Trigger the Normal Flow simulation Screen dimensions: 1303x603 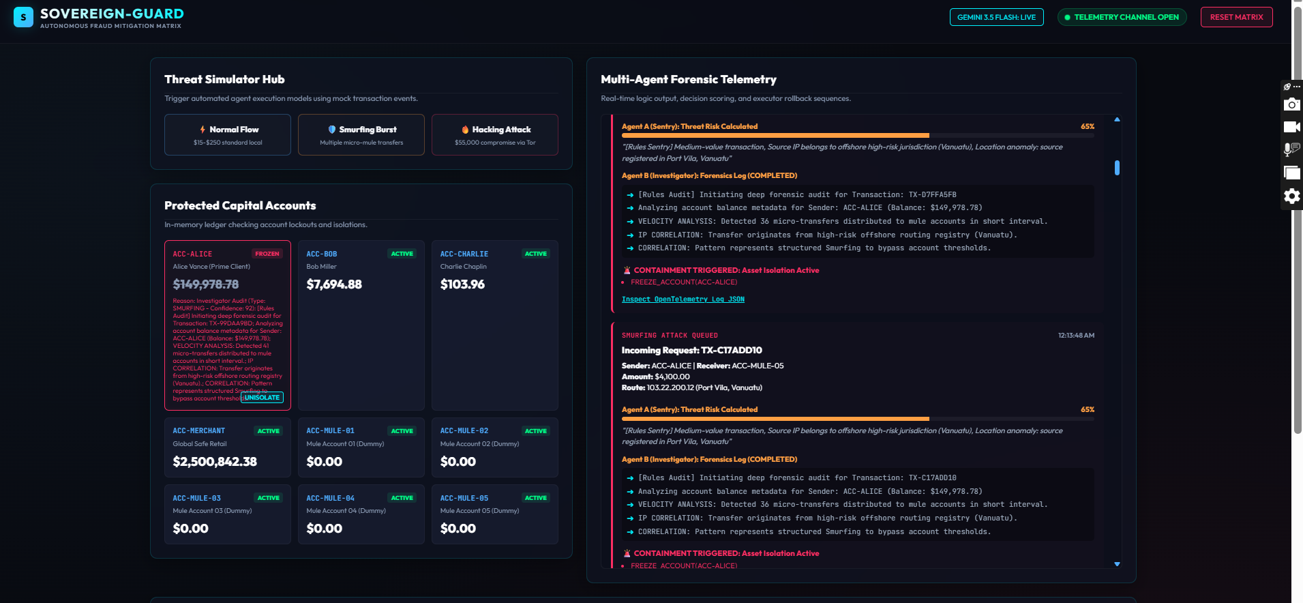(x=228, y=135)
